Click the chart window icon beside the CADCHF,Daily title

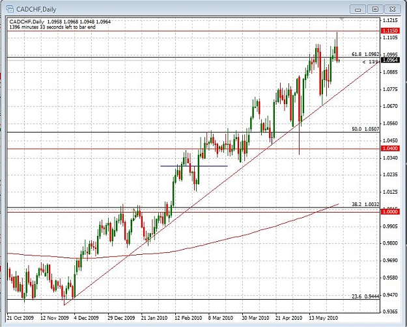tap(10, 9)
